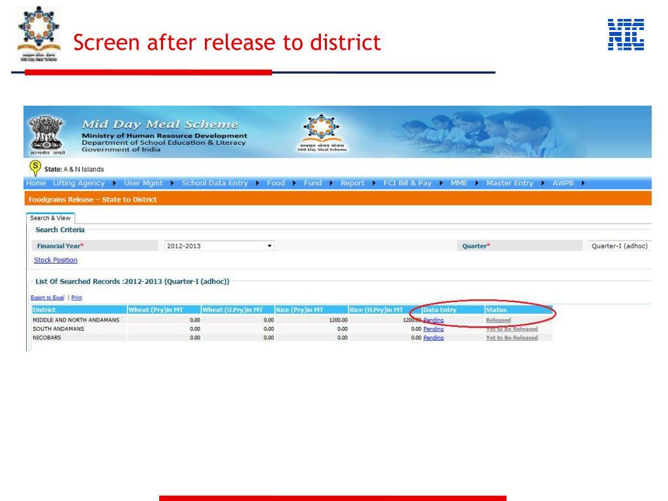Open the Stock Position link
Image resolution: width=668 pixels, height=501 pixels.
click(56, 260)
